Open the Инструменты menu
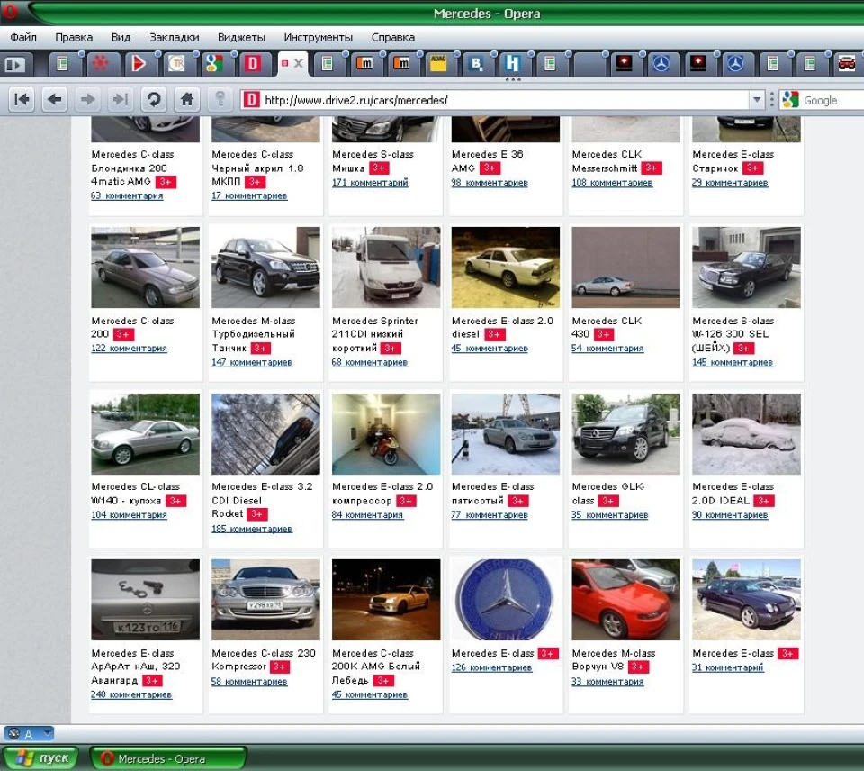Image resolution: width=864 pixels, height=771 pixels. (x=318, y=38)
